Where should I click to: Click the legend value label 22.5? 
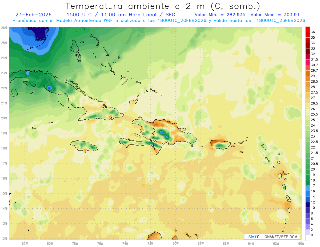[x=314, y=142]
